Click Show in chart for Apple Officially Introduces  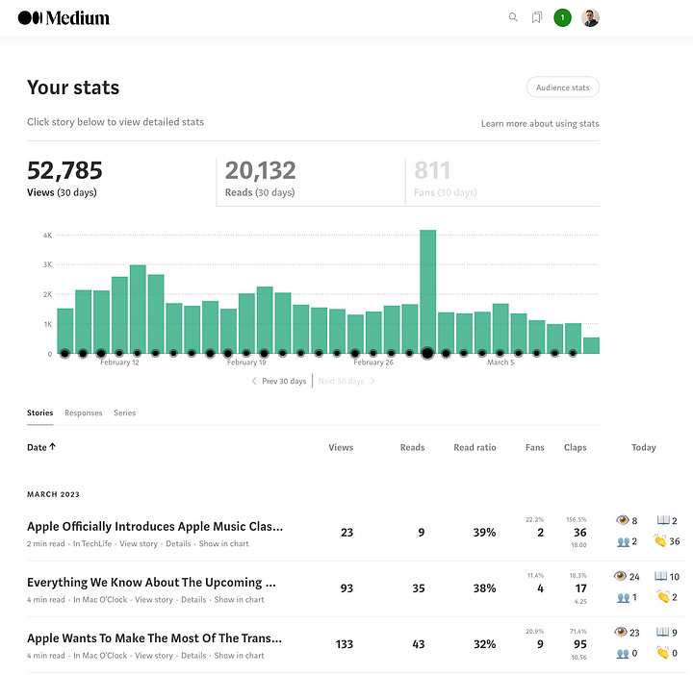pyautogui.click(x=223, y=543)
